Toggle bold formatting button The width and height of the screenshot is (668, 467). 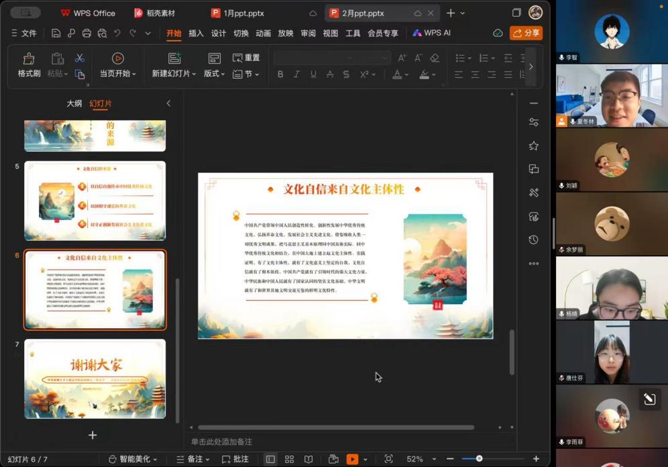[x=281, y=74]
